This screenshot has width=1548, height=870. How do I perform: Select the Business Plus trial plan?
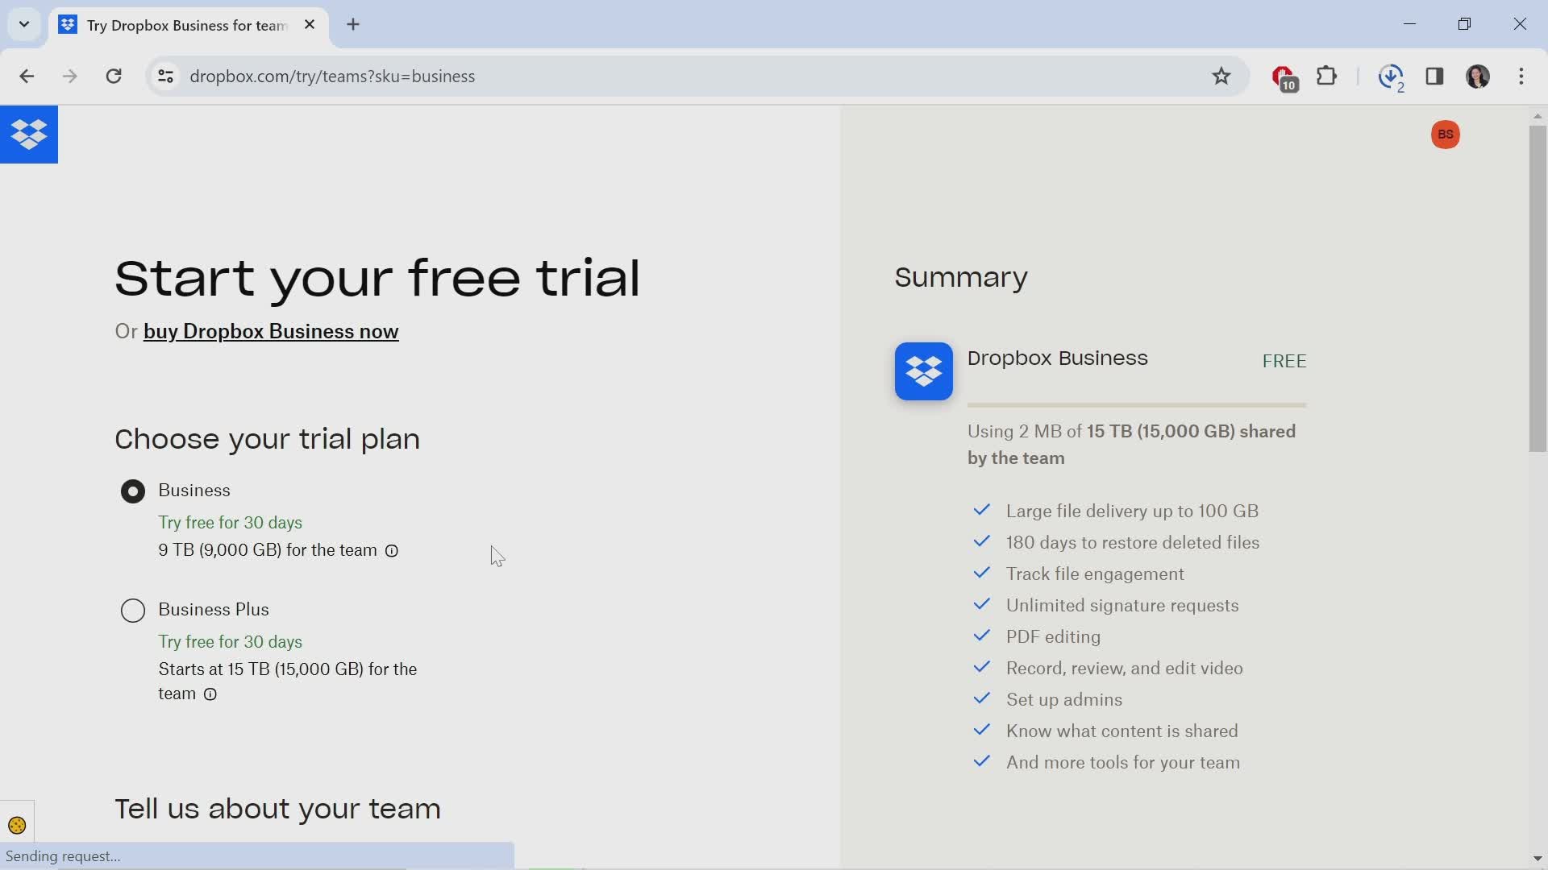click(133, 610)
